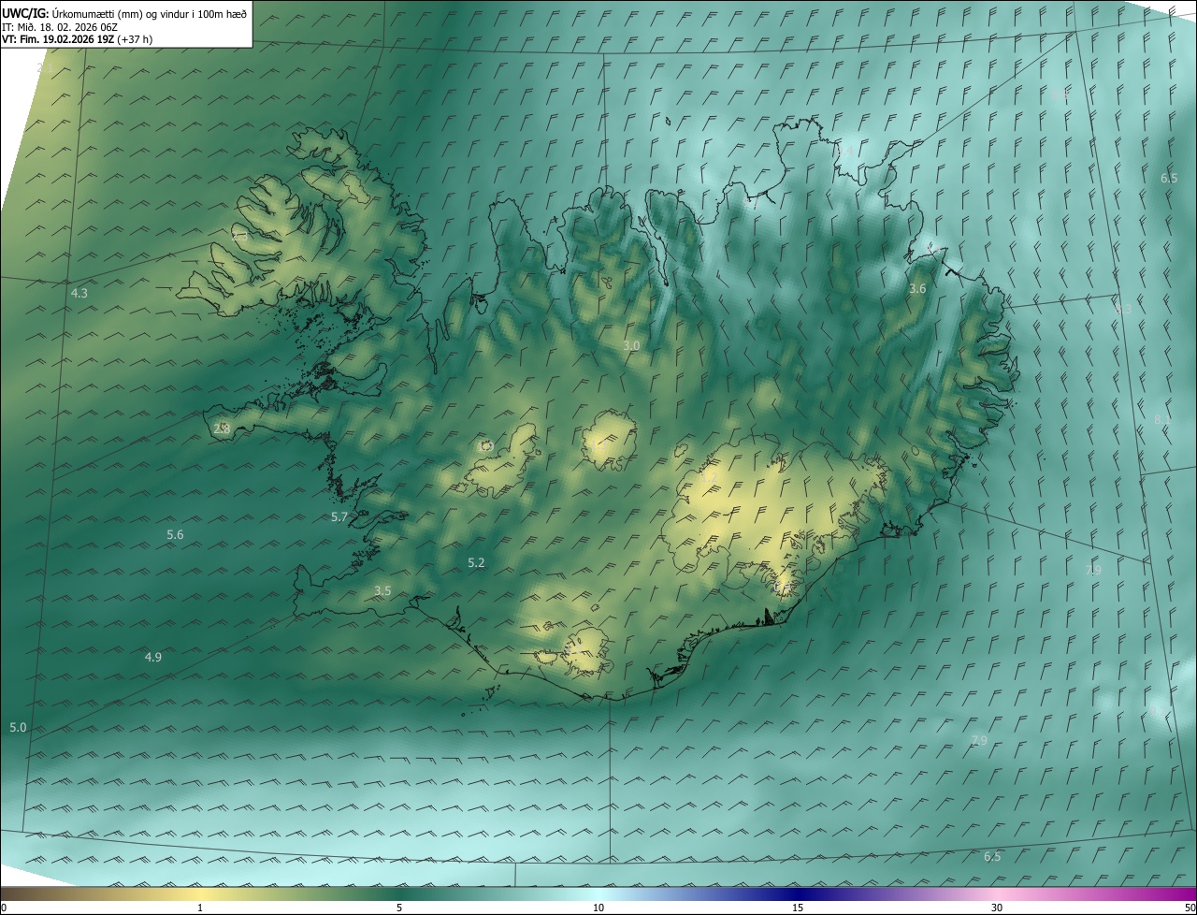Click the map value 3.6
The height and width of the screenshot is (915, 1197).
917,289
